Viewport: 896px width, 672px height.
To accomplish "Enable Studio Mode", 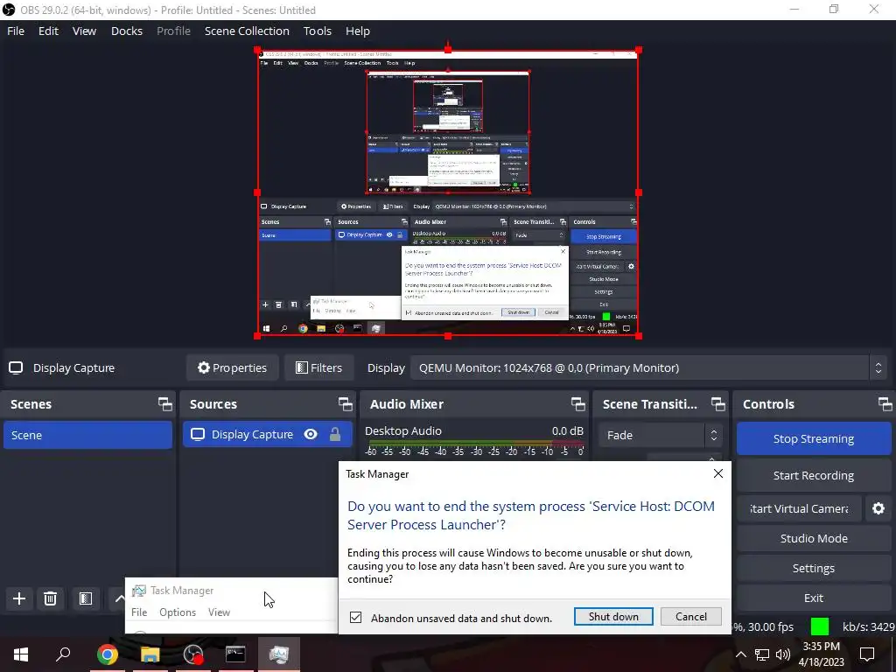I will (x=813, y=538).
